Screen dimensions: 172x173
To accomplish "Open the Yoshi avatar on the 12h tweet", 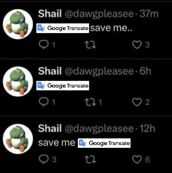I will point(18,139).
